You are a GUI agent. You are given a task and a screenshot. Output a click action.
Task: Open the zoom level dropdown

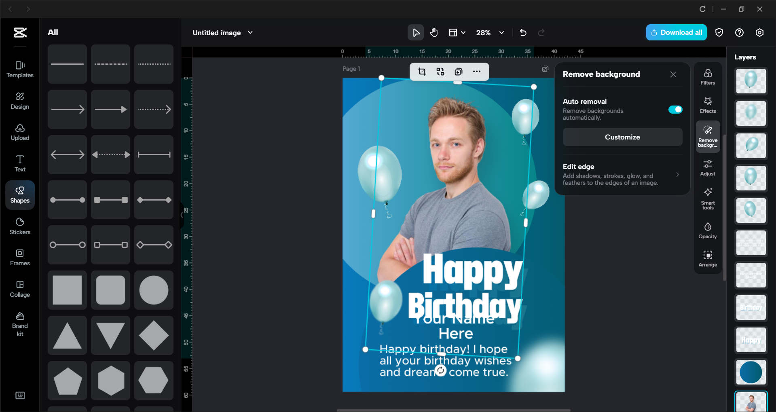pyautogui.click(x=501, y=32)
